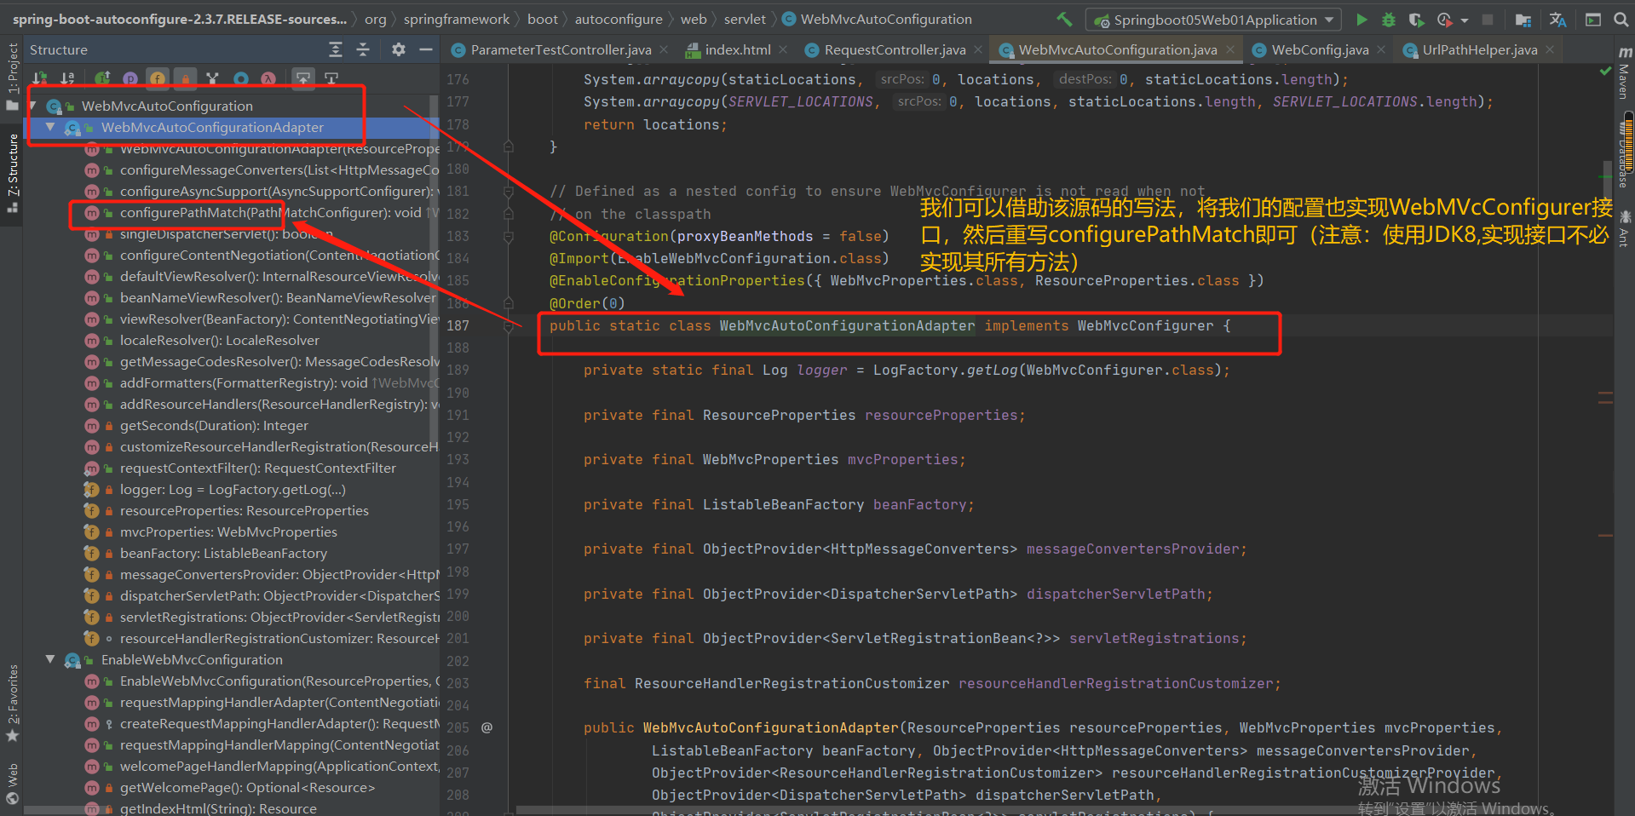
Task: Open the Ant tool window
Action: (x=1625, y=228)
